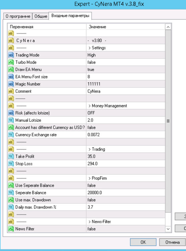Click the string icon in the News-Filter header row
The width and height of the screenshot is (186, 251).
coord(11,222)
